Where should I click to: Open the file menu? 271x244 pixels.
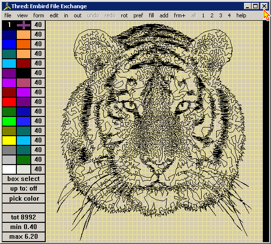click(x=8, y=15)
